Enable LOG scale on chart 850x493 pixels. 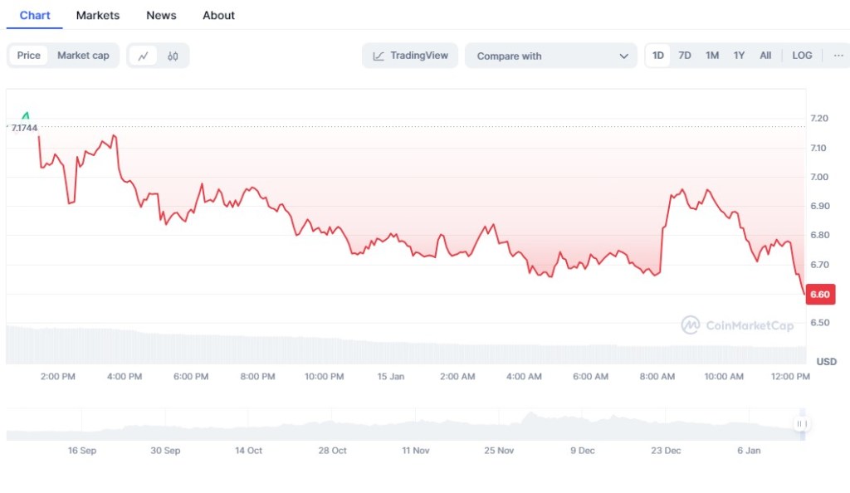click(x=802, y=56)
